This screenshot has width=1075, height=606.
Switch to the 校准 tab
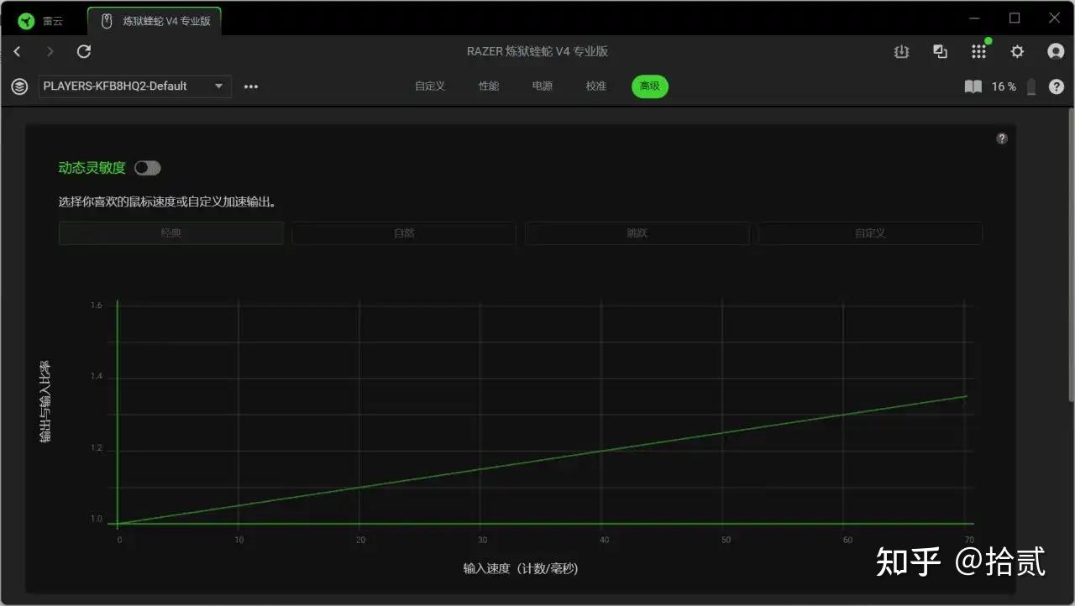pyautogui.click(x=596, y=86)
